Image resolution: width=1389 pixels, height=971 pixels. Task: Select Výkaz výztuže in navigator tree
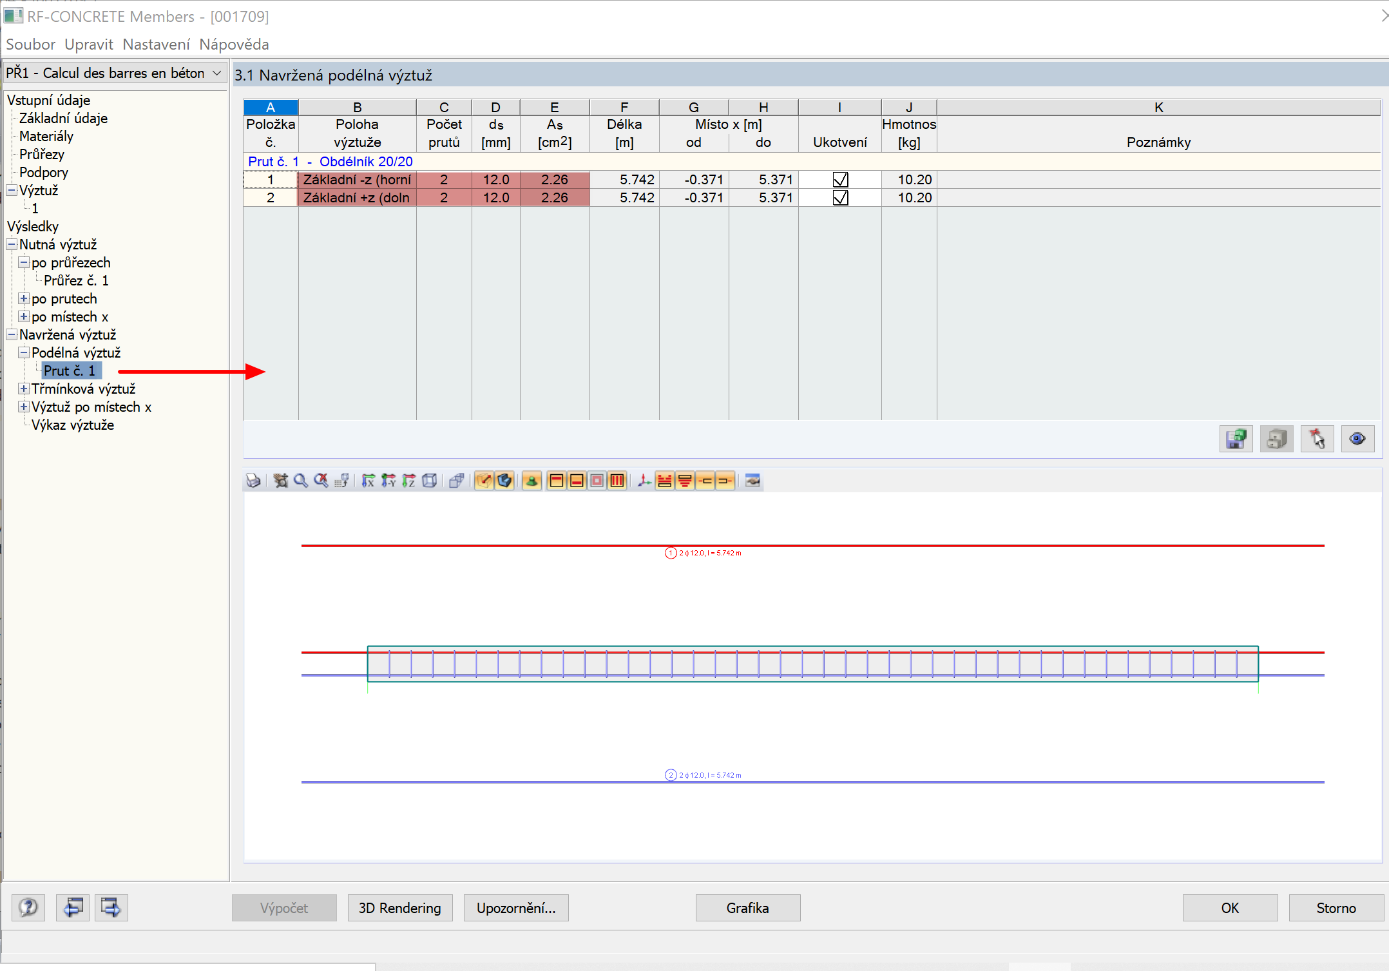coord(73,425)
